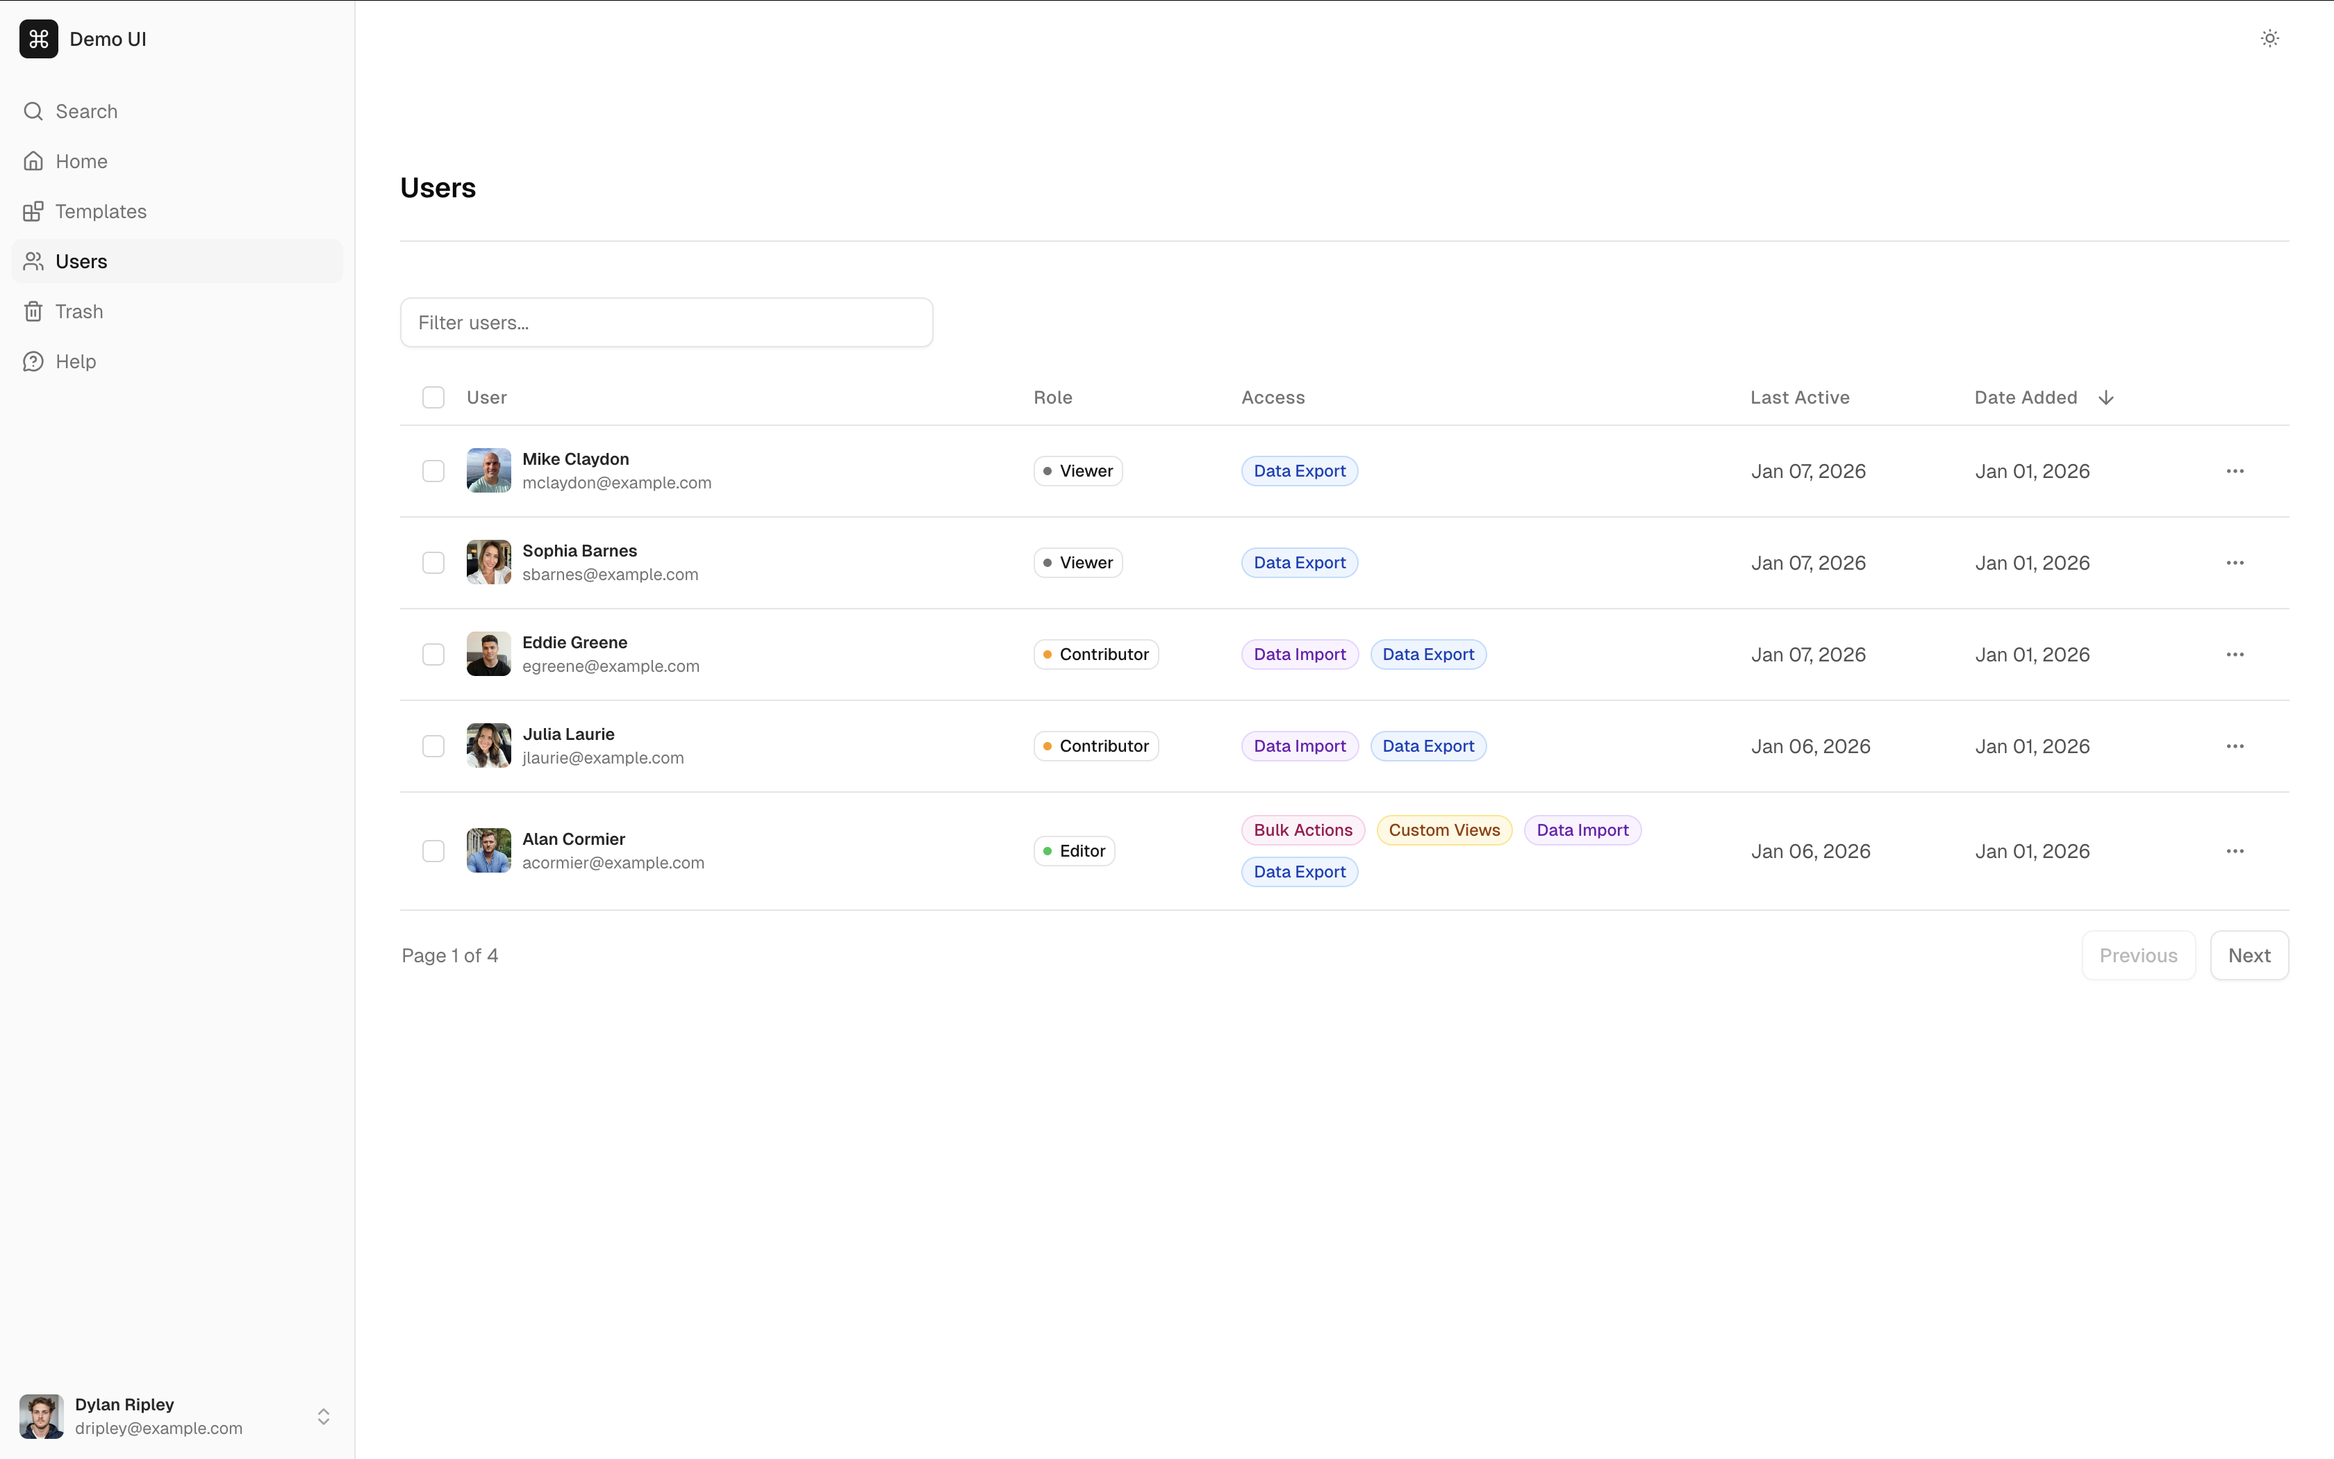
Task: Click Sophia Barnes's avatar photo
Action: point(489,563)
